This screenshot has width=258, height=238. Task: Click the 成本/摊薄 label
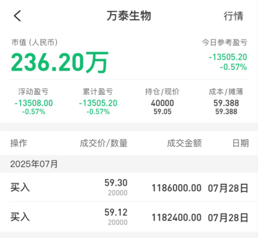(226, 92)
